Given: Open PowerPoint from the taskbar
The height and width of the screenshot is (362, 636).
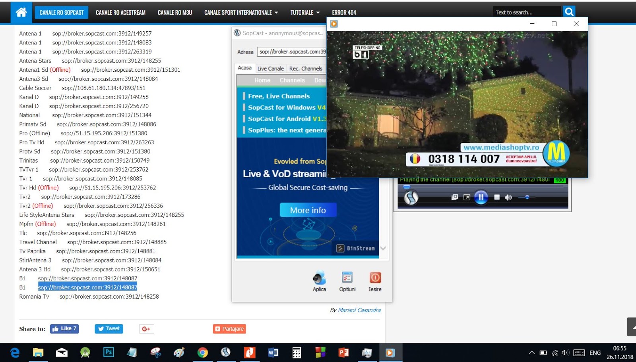Looking at the screenshot, I should pos(343,352).
